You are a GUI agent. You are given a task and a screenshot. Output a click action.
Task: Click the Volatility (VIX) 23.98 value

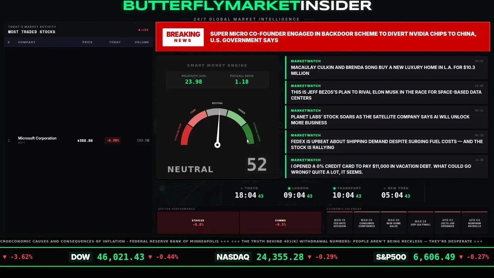[193, 82]
